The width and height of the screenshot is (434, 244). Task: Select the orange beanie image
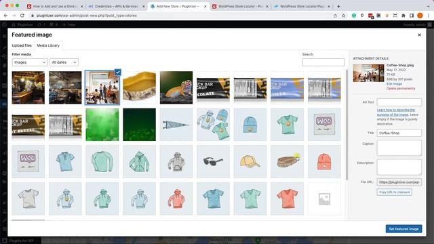[324, 161]
